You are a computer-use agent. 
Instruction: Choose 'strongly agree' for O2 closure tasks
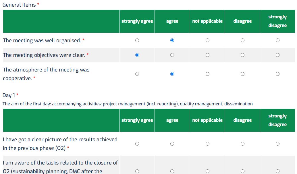point(137,171)
